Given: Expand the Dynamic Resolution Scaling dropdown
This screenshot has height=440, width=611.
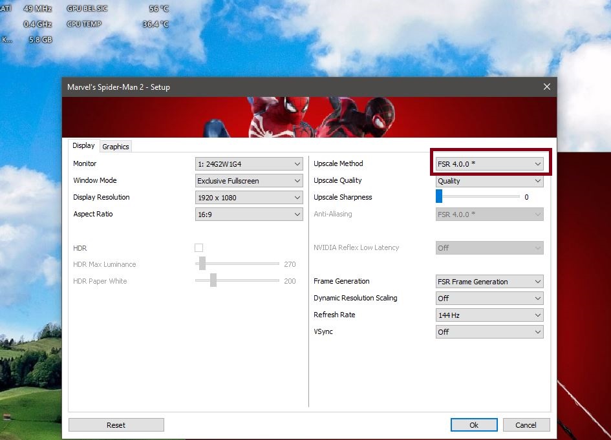Looking at the screenshot, I should 489,299.
